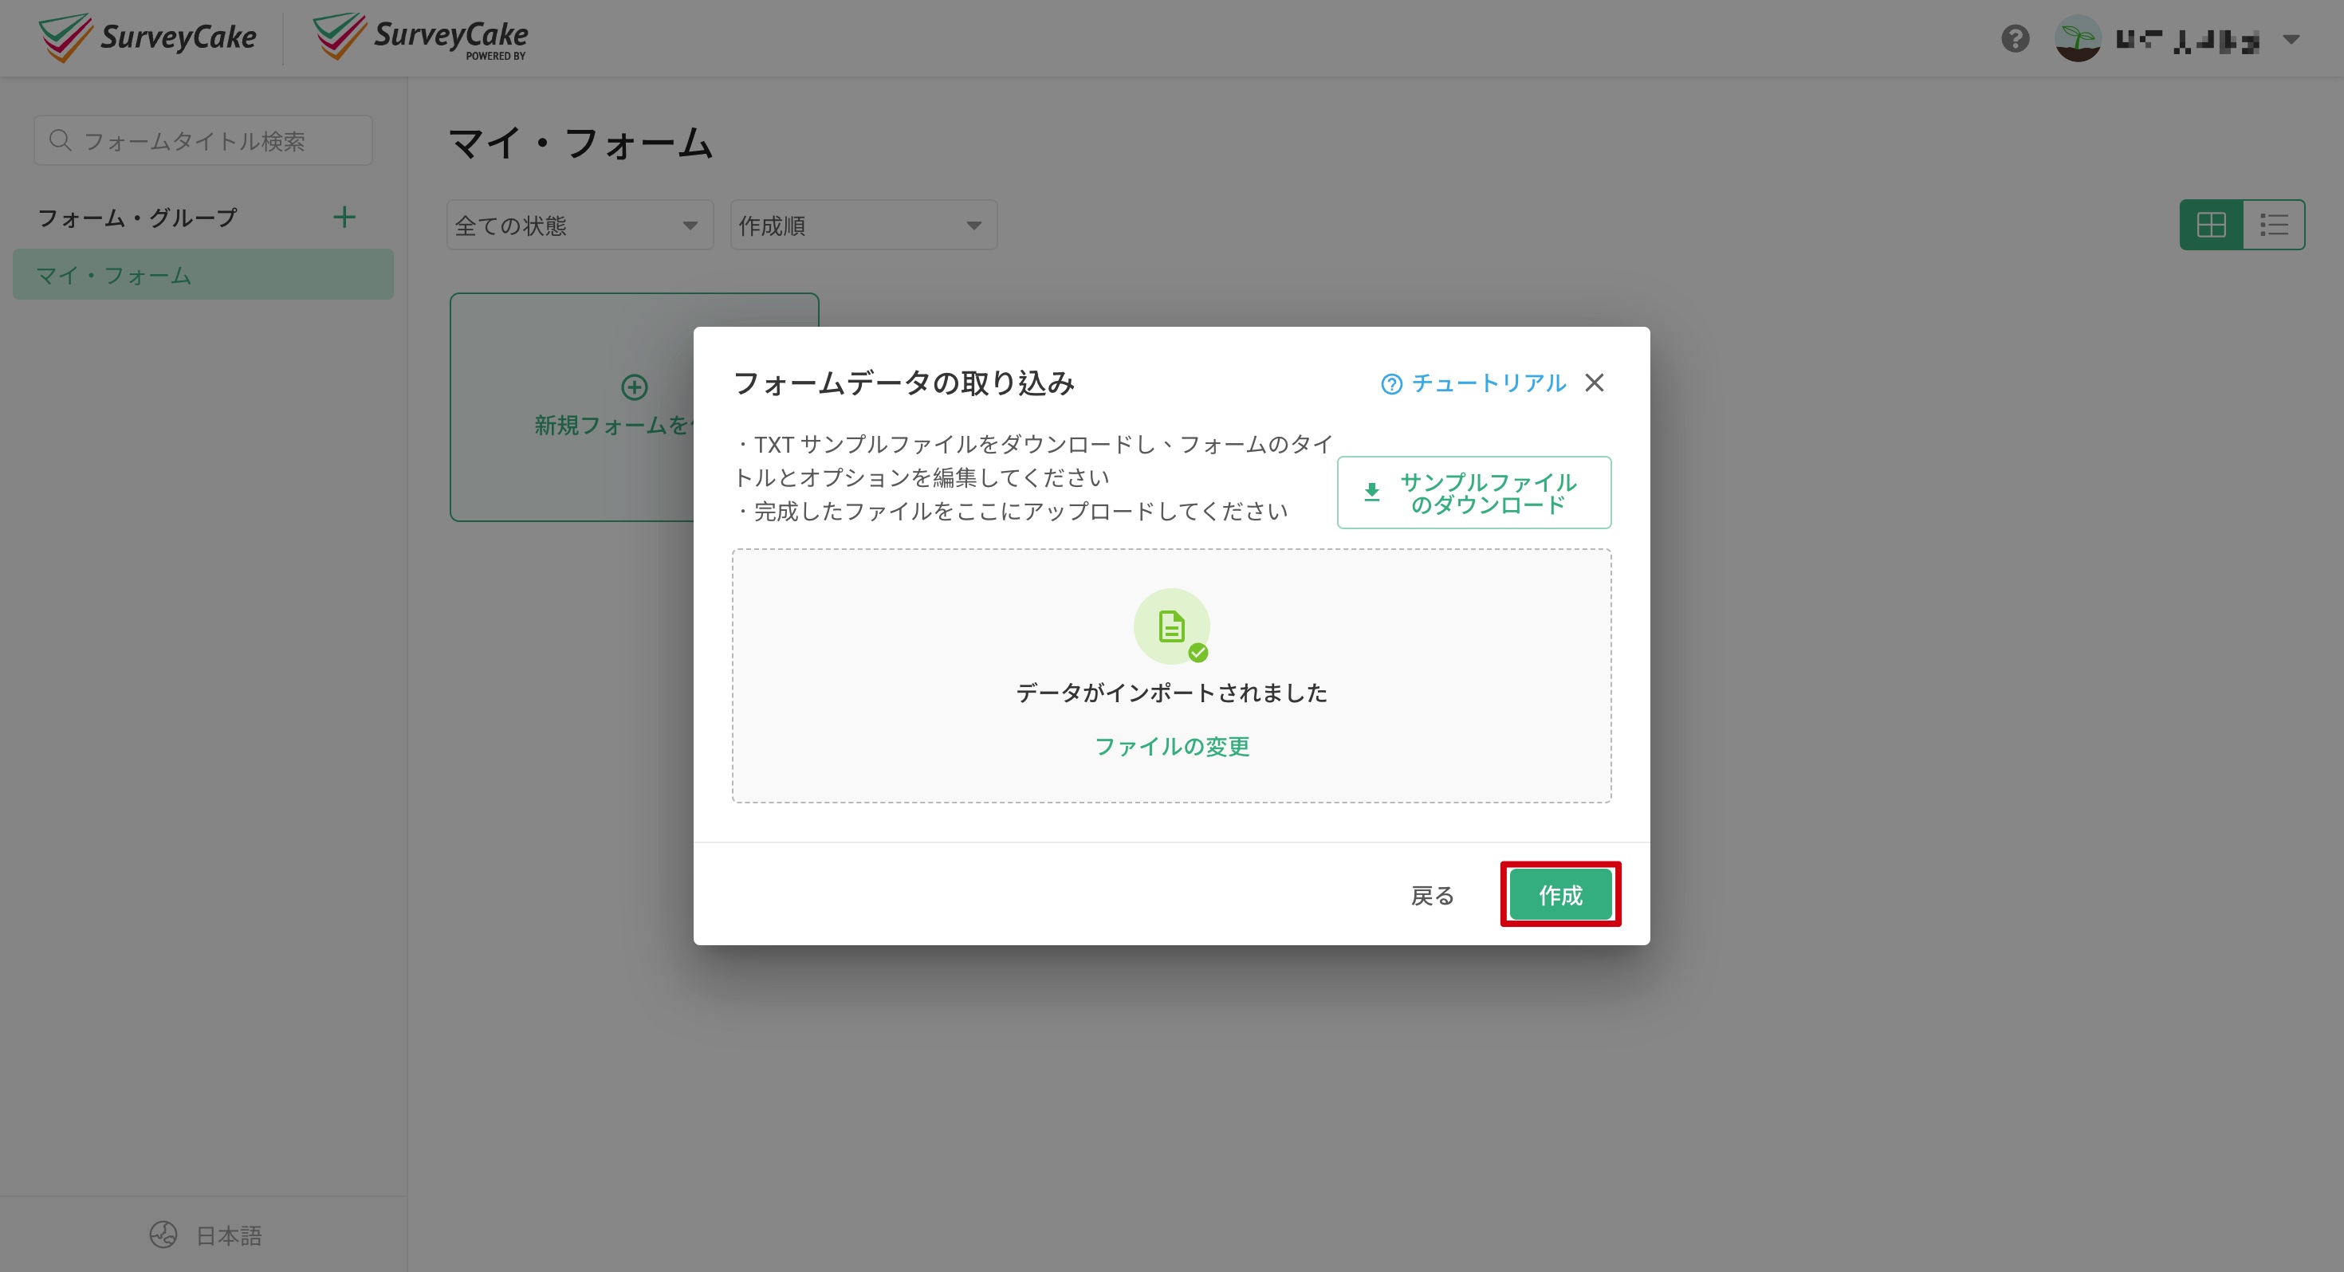Open the 全ての状態 status dropdown
Image resolution: width=2344 pixels, height=1272 pixels.
click(x=580, y=225)
